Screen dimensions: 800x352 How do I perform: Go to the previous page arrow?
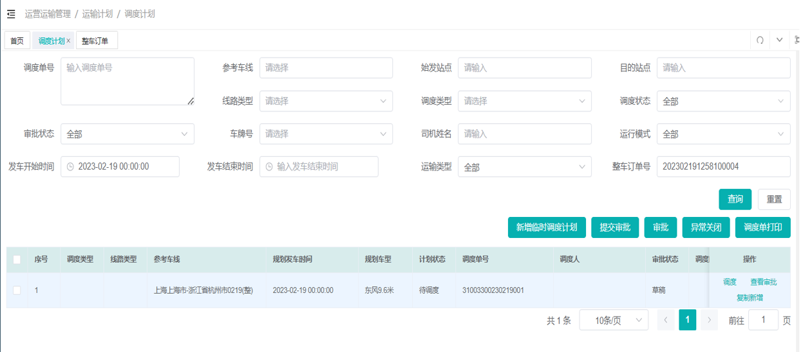point(665,320)
